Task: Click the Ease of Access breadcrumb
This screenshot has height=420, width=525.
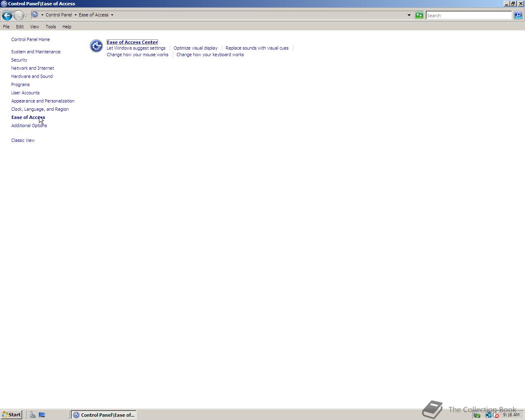Action: point(94,15)
